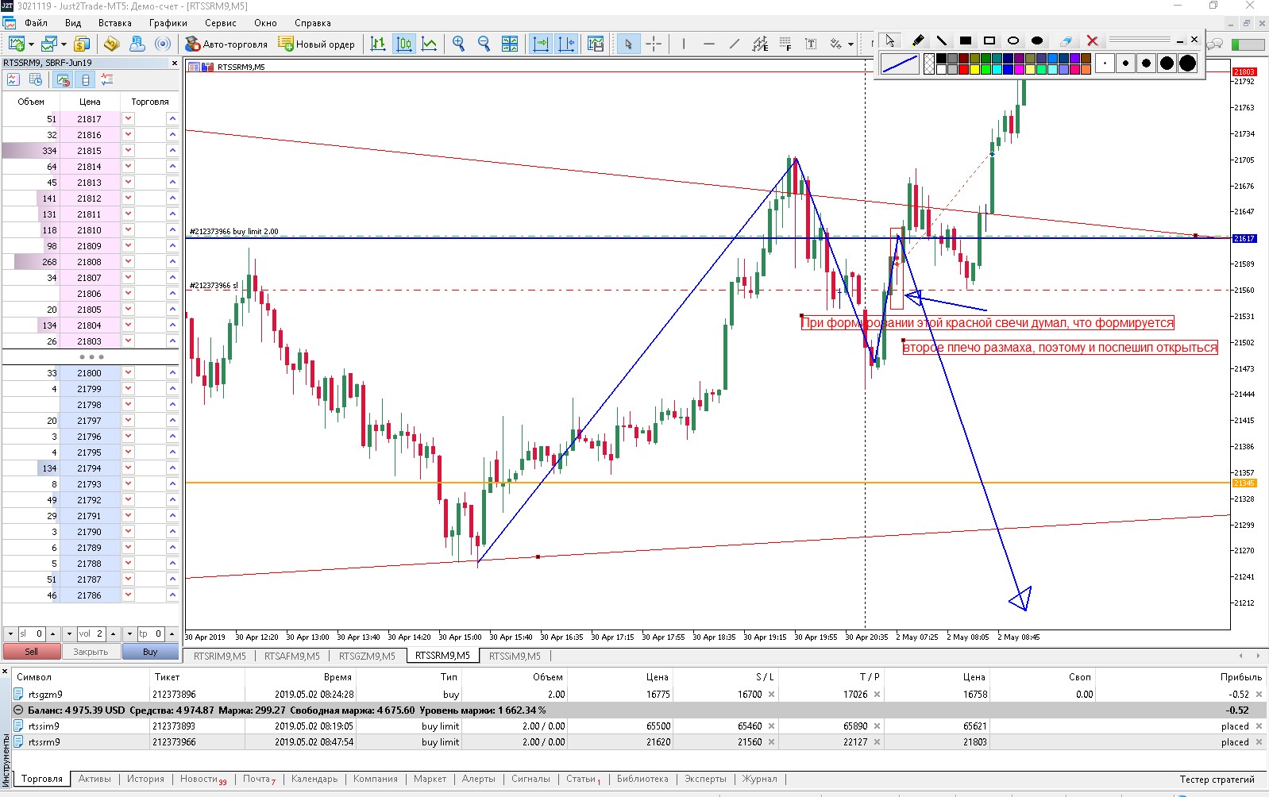This screenshot has height=797, width=1269.
Task: Select the crosshair cursor tool
Action: (x=654, y=44)
